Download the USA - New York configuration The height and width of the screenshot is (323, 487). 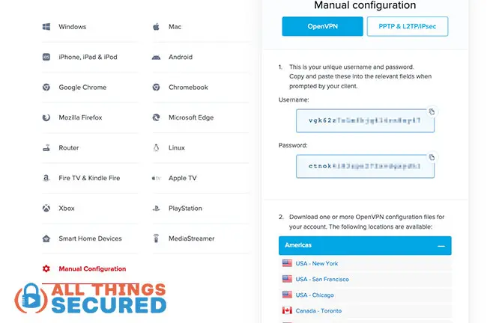pyautogui.click(x=316, y=263)
